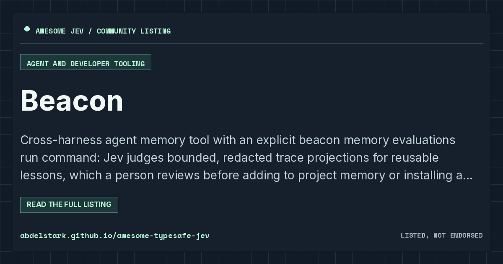This screenshot has height=264, width=503.
Task: Click the divider line above the footer URL
Action: pyautogui.click(x=251, y=222)
